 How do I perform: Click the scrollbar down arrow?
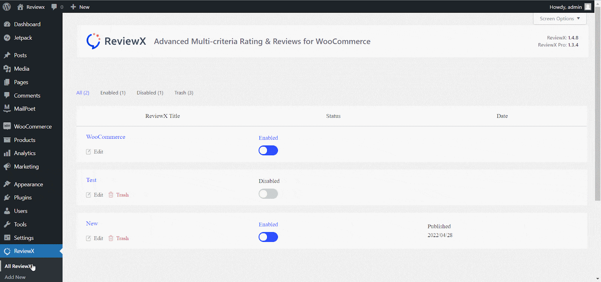598,279
